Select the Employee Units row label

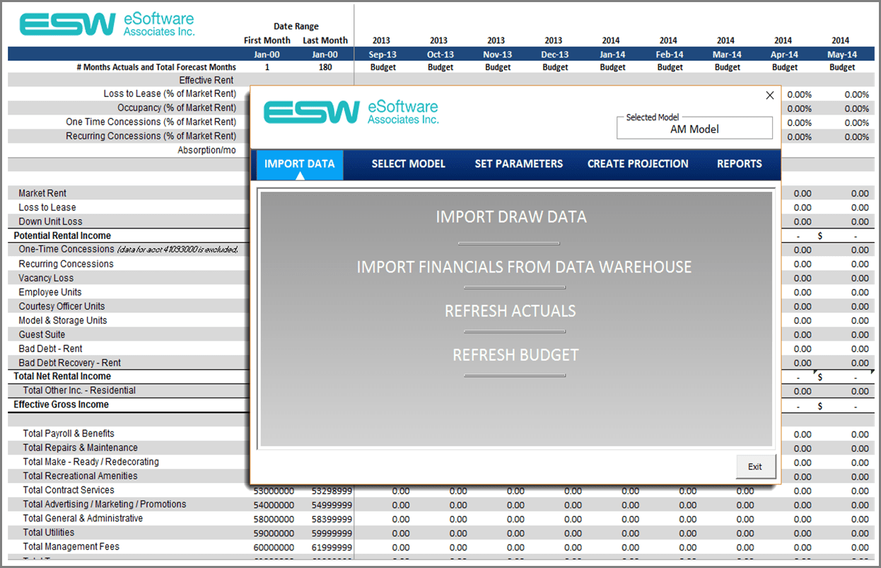(x=49, y=292)
